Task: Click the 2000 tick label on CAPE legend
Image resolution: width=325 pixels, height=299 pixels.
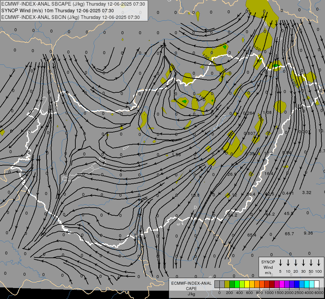Action: pos(289,293)
